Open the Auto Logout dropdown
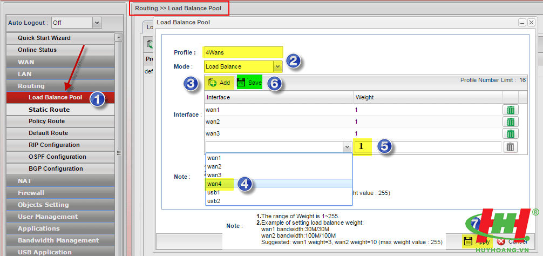Screen dimensions: 543x256 (97, 23)
